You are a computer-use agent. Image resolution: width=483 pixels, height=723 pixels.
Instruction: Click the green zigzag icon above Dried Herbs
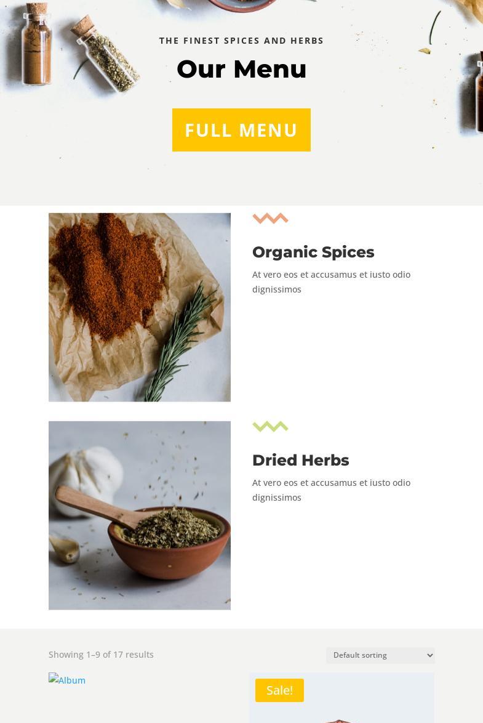(270, 426)
